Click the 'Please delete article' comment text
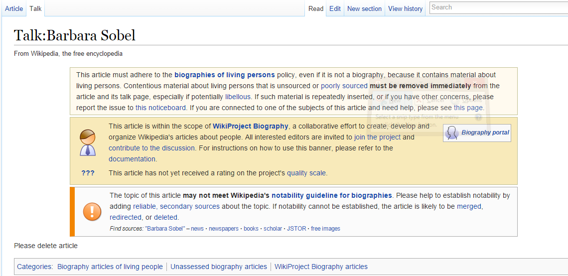The height and width of the screenshot is (276, 568). point(46,246)
